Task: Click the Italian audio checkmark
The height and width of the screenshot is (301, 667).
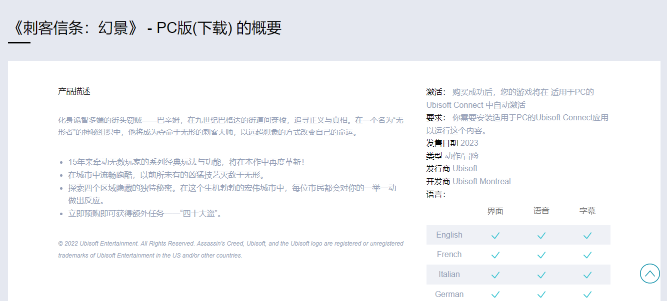Action: click(541, 275)
